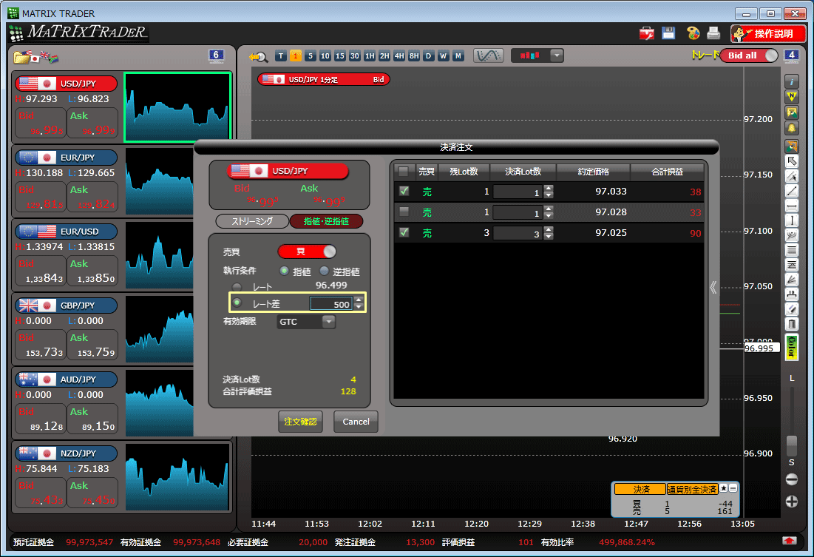The height and width of the screenshot is (557, 814).
Task: Click the red icon at bottom-right status bar
Action: click(x=789, y=541)
